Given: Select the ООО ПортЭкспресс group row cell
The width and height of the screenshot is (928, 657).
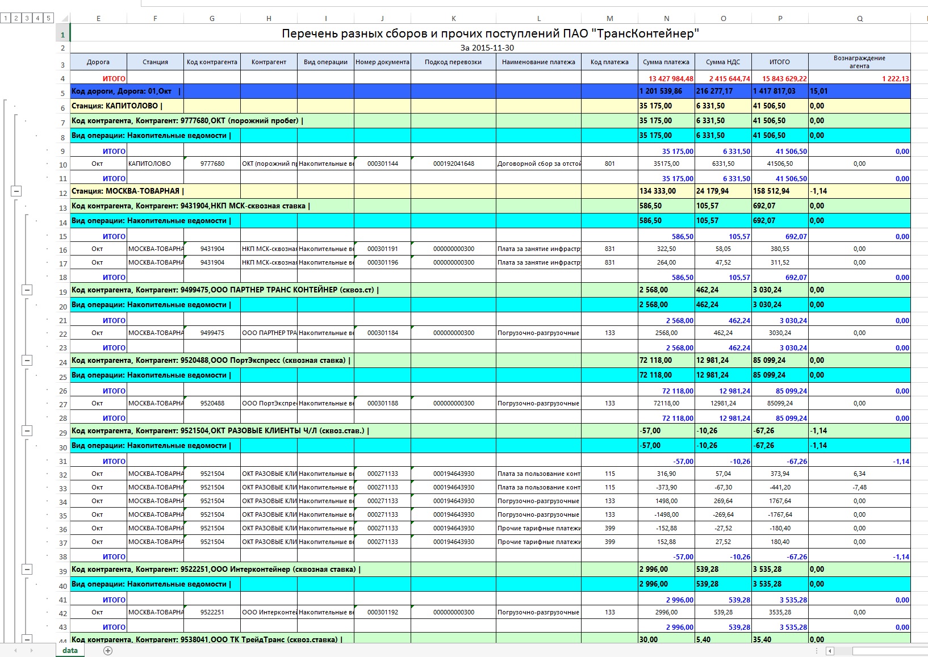Looking at the screenshot, I should point(211,361).
